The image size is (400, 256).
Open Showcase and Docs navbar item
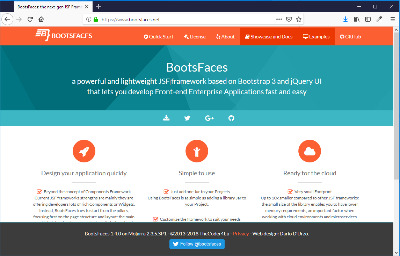(269, 37)
